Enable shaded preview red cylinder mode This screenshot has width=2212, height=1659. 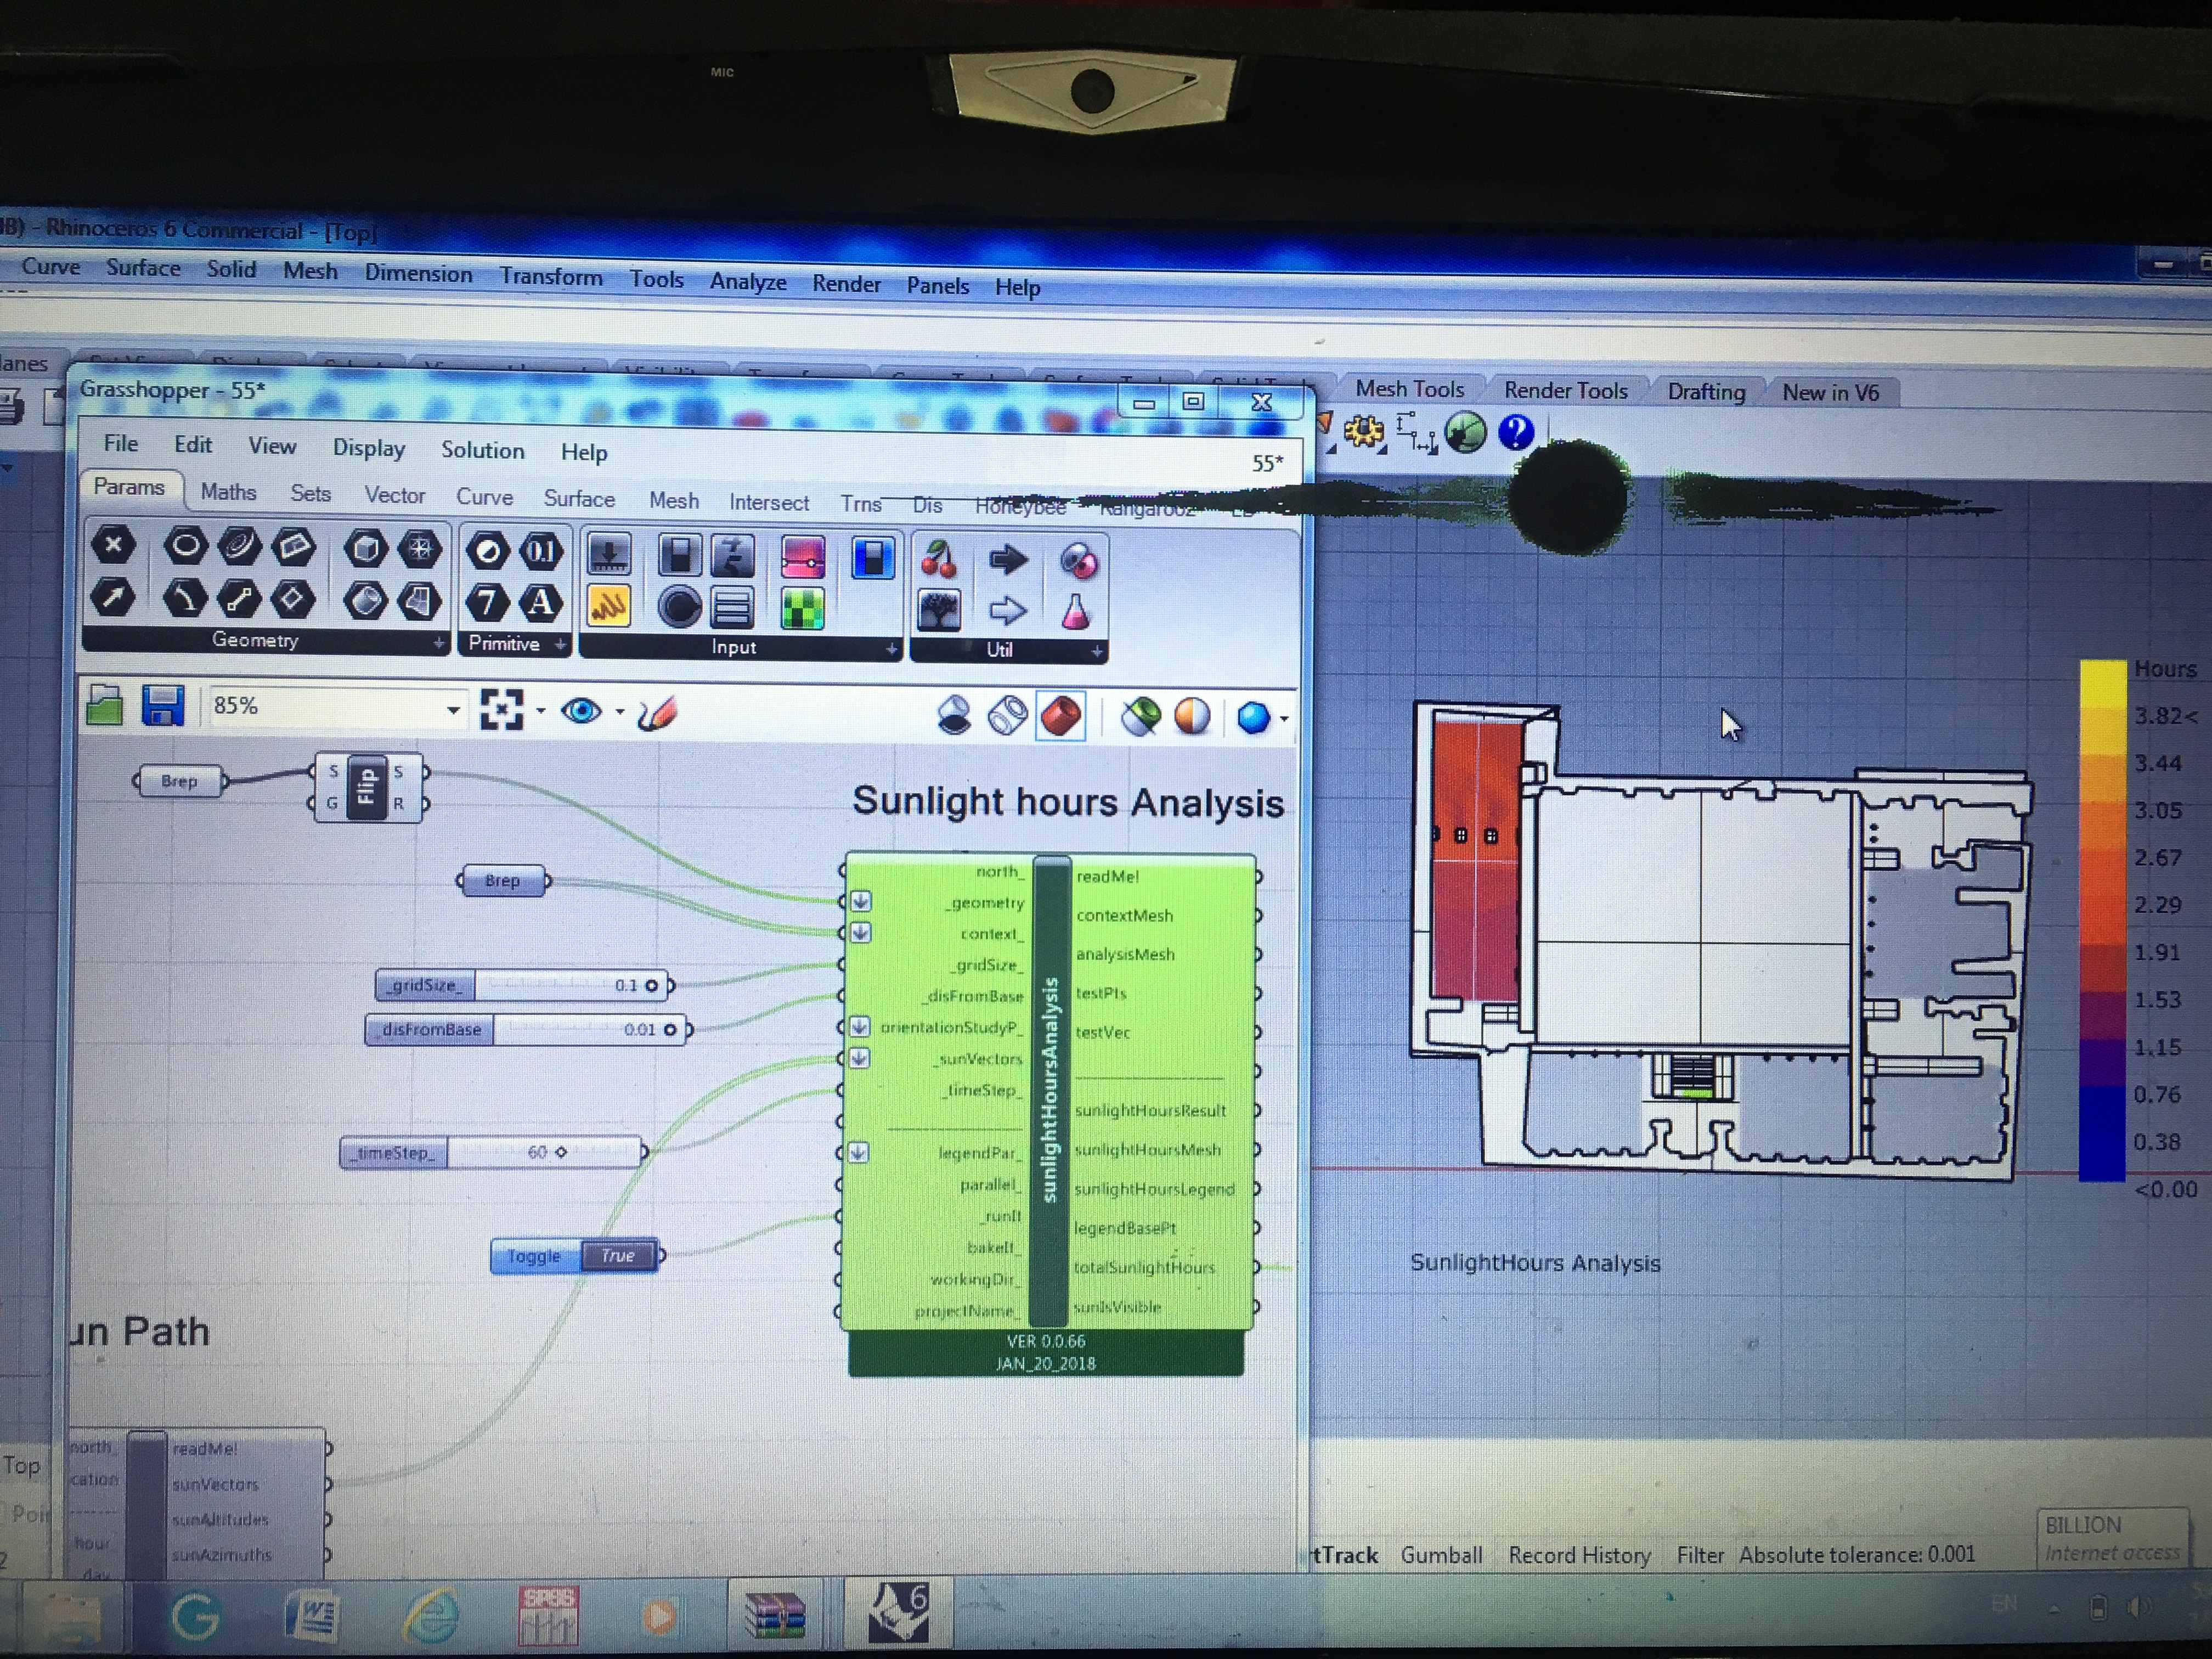1060,716
